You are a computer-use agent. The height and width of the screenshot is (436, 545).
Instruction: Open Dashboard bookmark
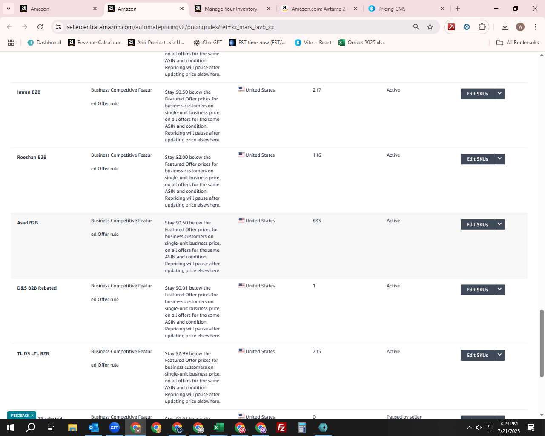click(44, 43)
